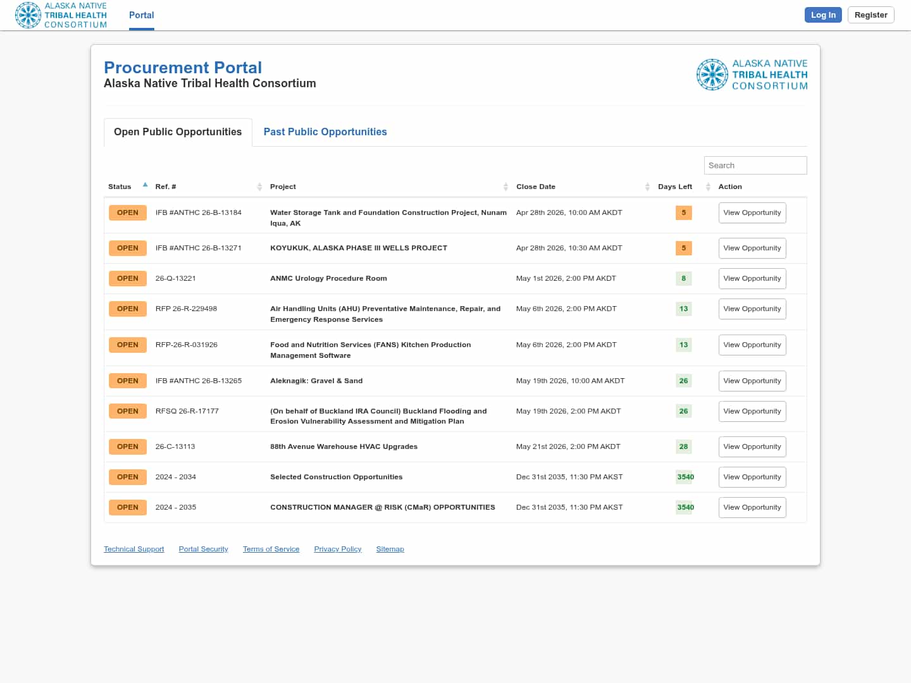The width and height of the screenshot is (911, 683).
Task: Focus the Search input field
Action: 755,166
